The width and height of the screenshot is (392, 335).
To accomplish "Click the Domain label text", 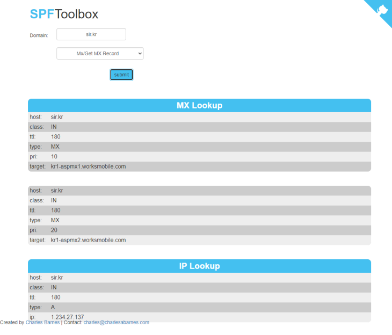I will 39,35.
